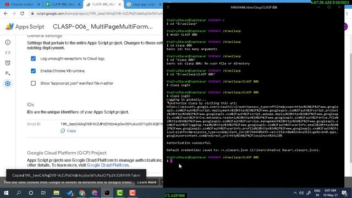The width and height of the screenshot is (352, 198).
Task: Open the Windows Start menu
Action: (x=6, y=193)
